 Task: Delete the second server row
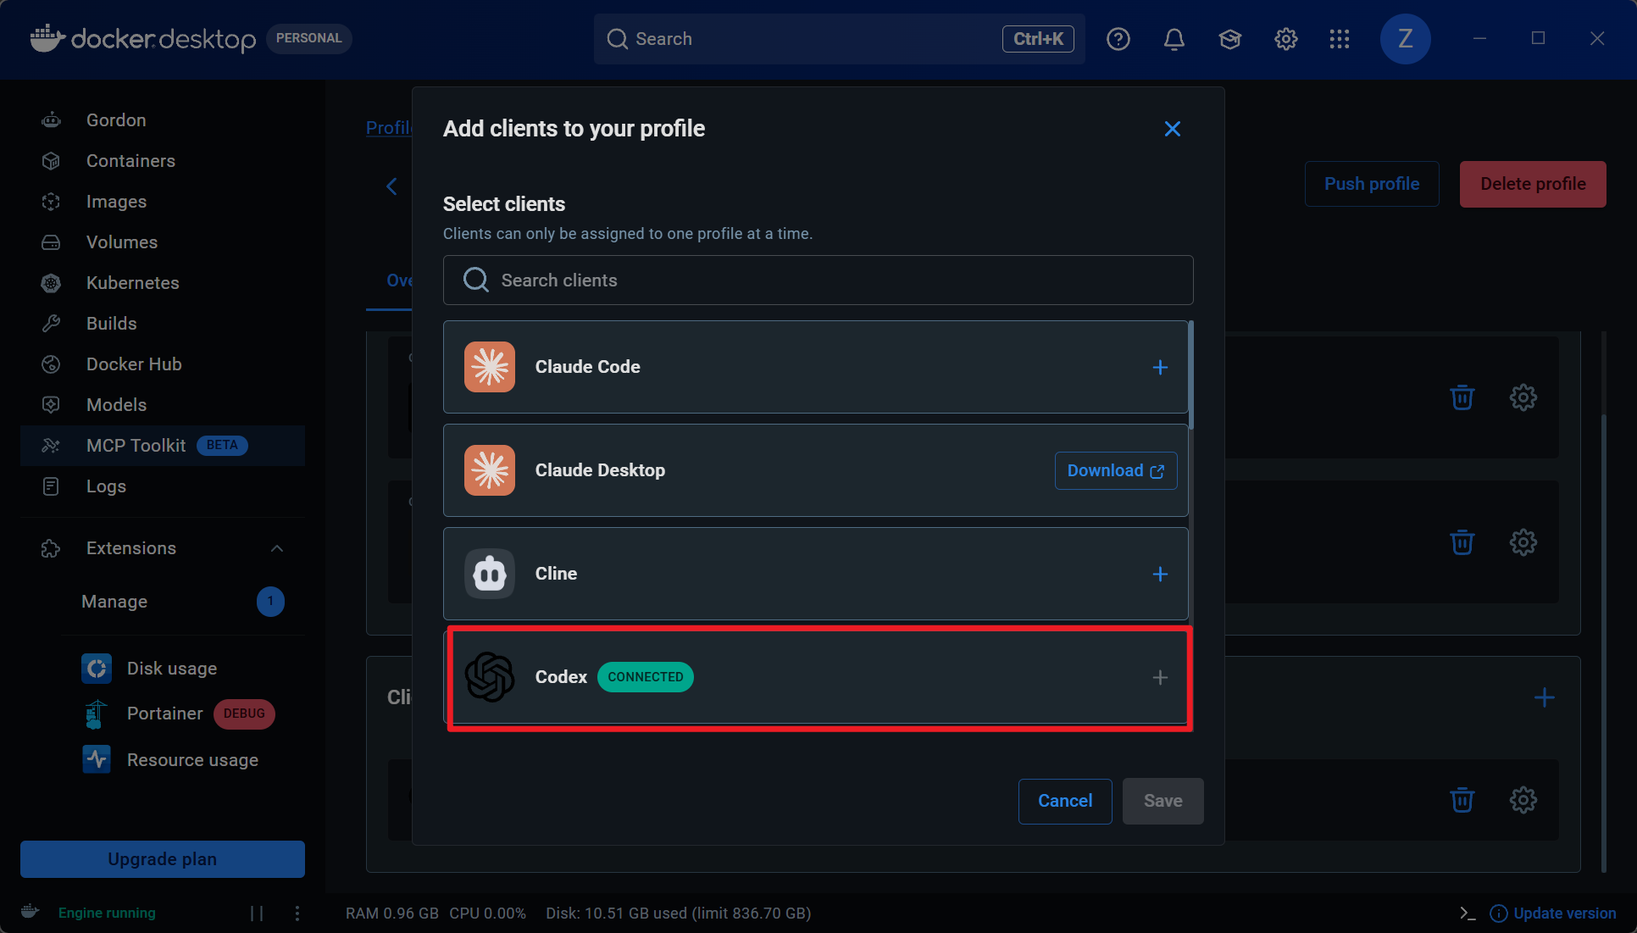pyautogui.click(x=1462, y=542)
